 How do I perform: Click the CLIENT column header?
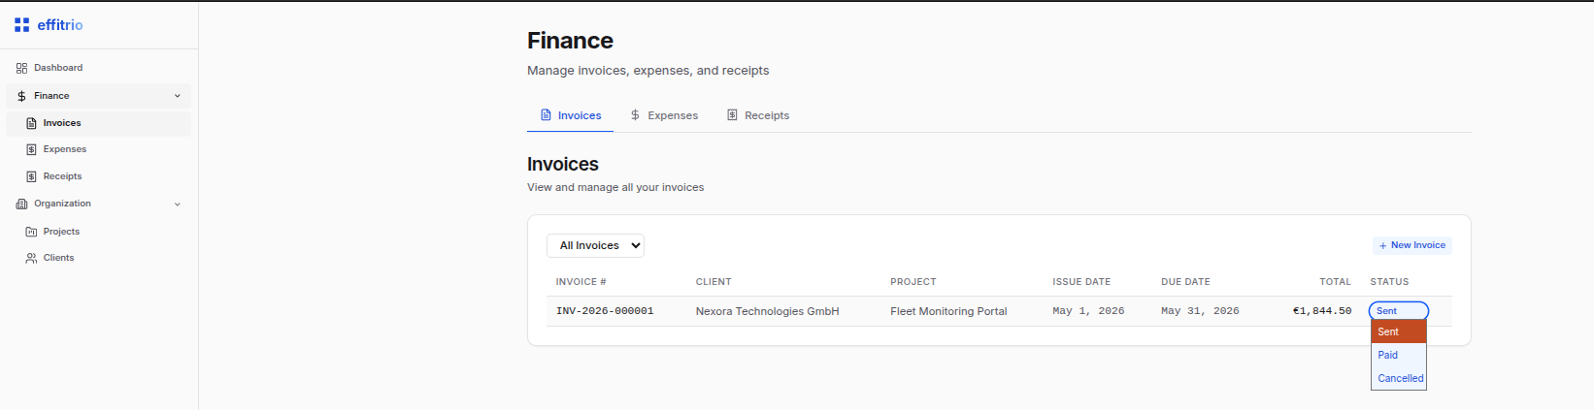click(714, 282)
